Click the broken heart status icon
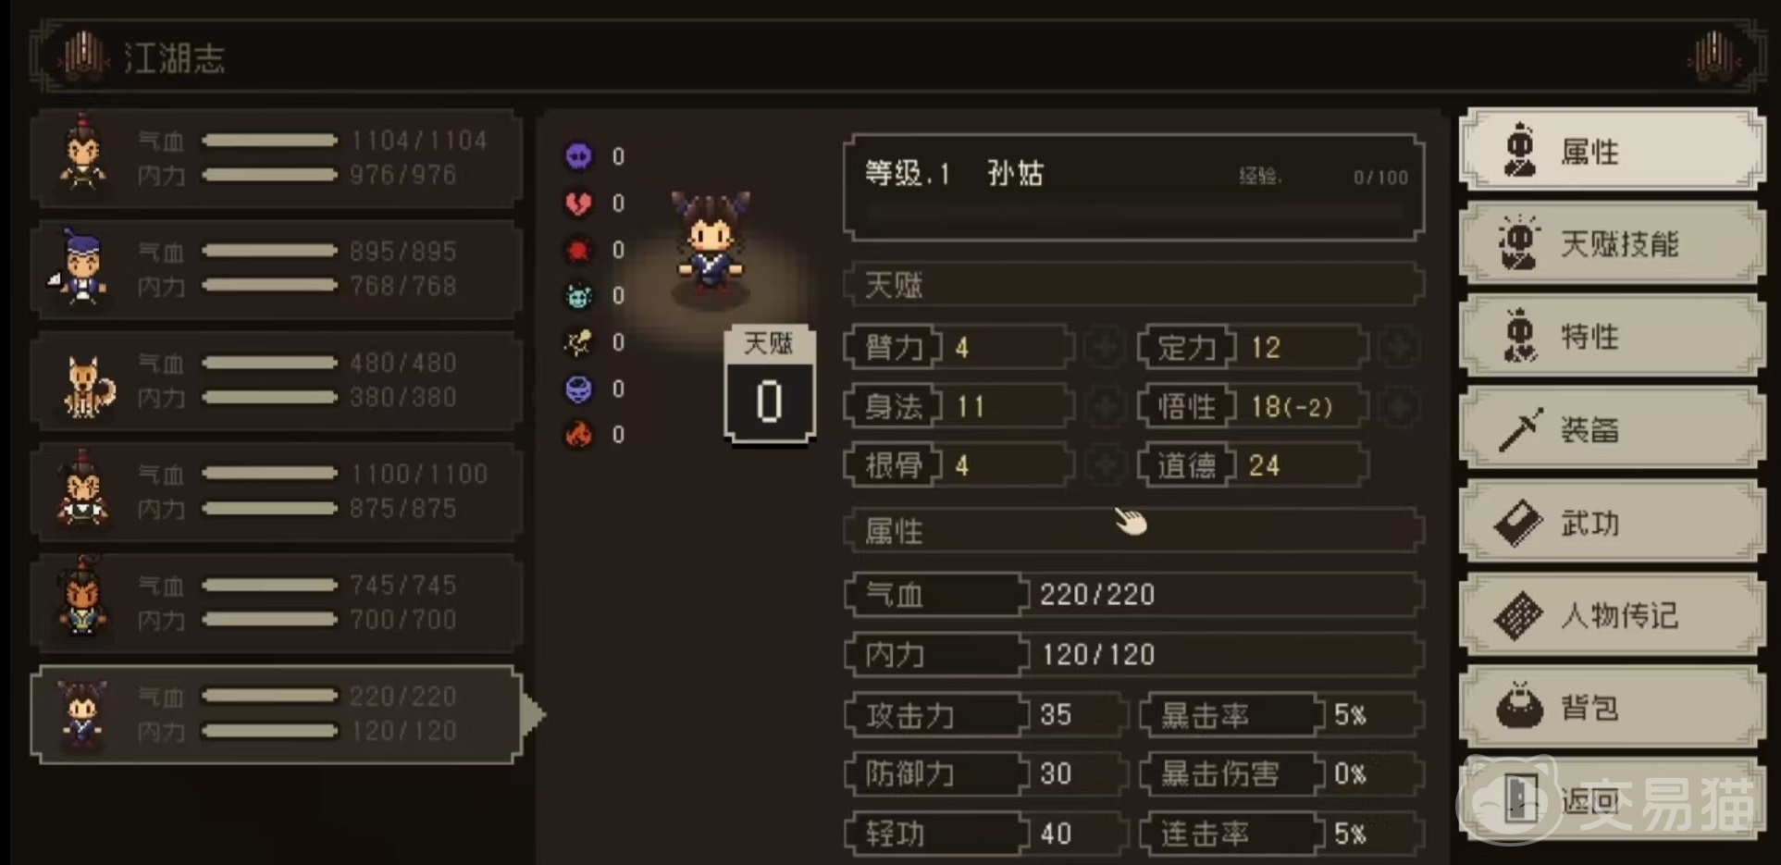The height and width of the screenshot is (865, 1781). (579, 204)
